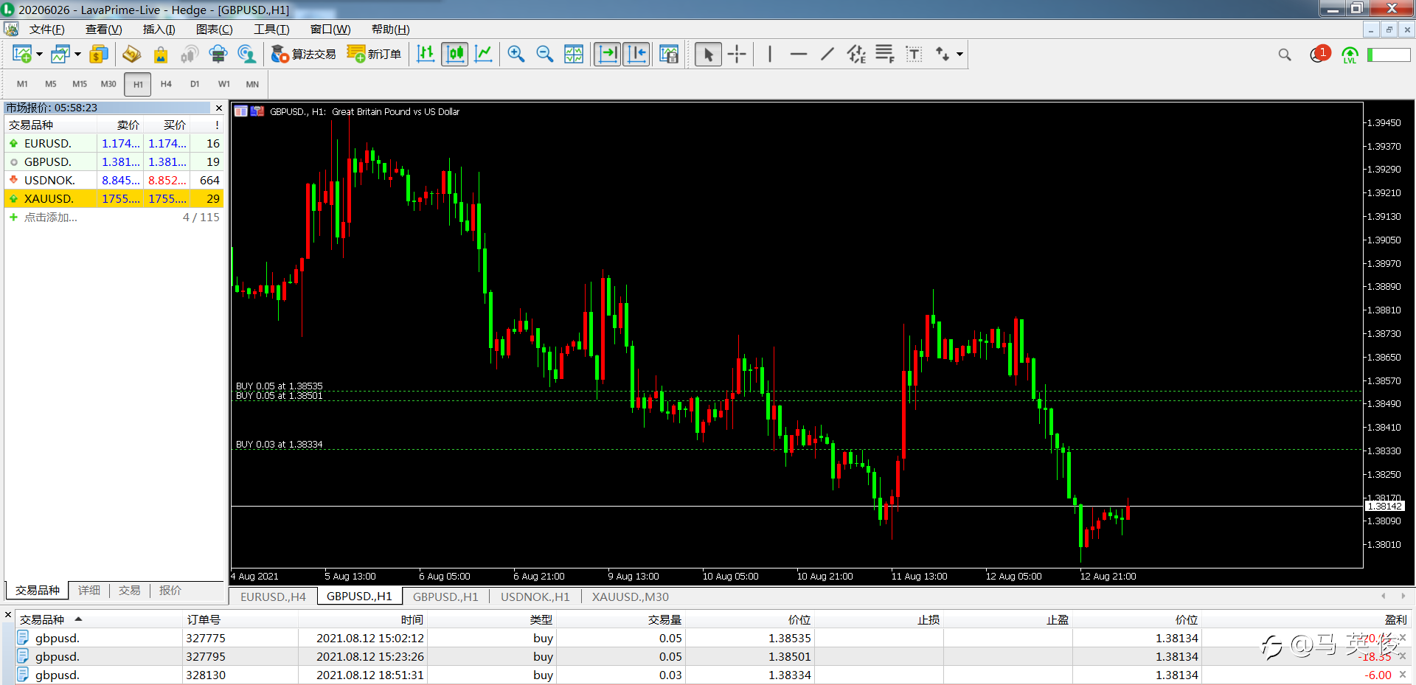Expand the new chart dropdown arrow
This screenshot has height=685, width=1416.
pos(39,54)
